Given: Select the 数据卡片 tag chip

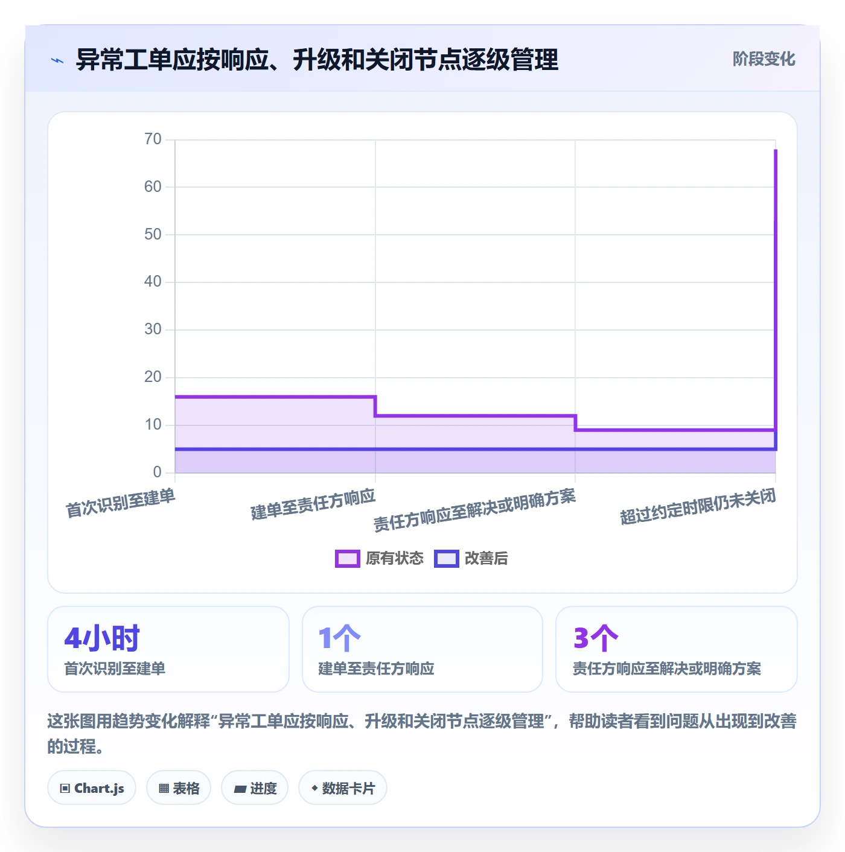Looking at the screenshot, I should [343, 788].
